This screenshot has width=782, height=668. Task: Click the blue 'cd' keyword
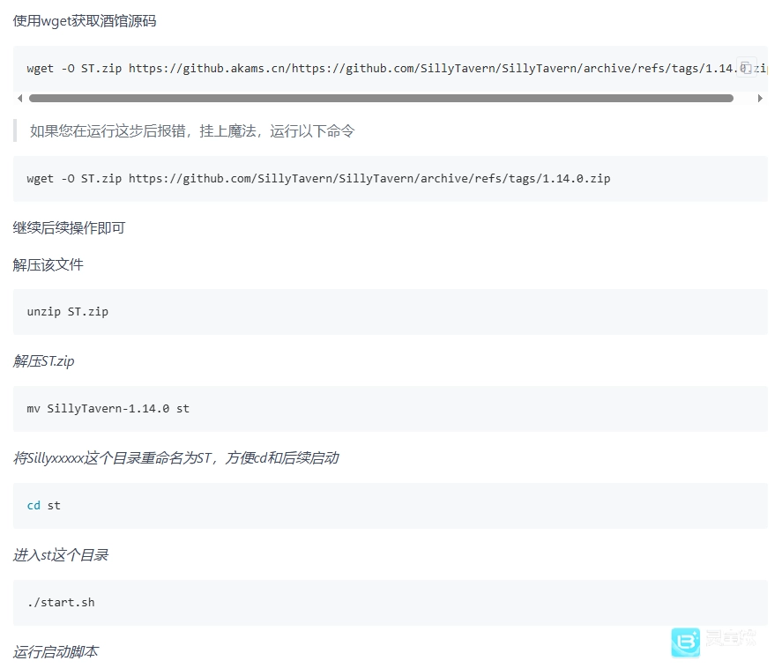[34, 506]
